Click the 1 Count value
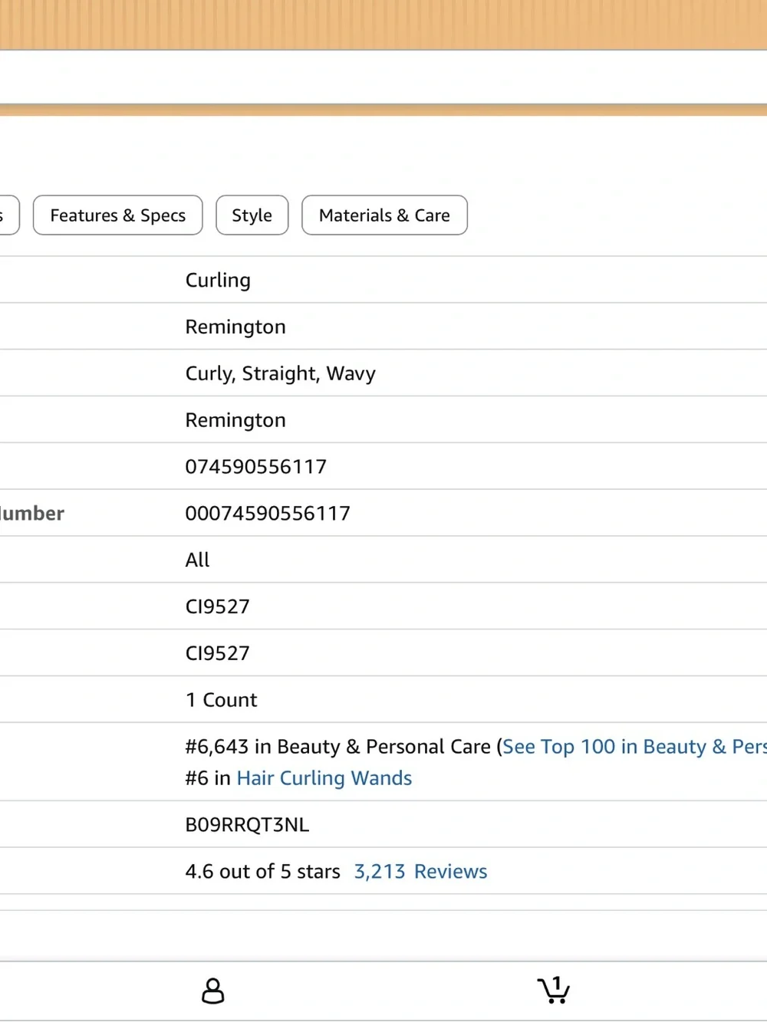The image size is (767, 1022). (221, 700)
